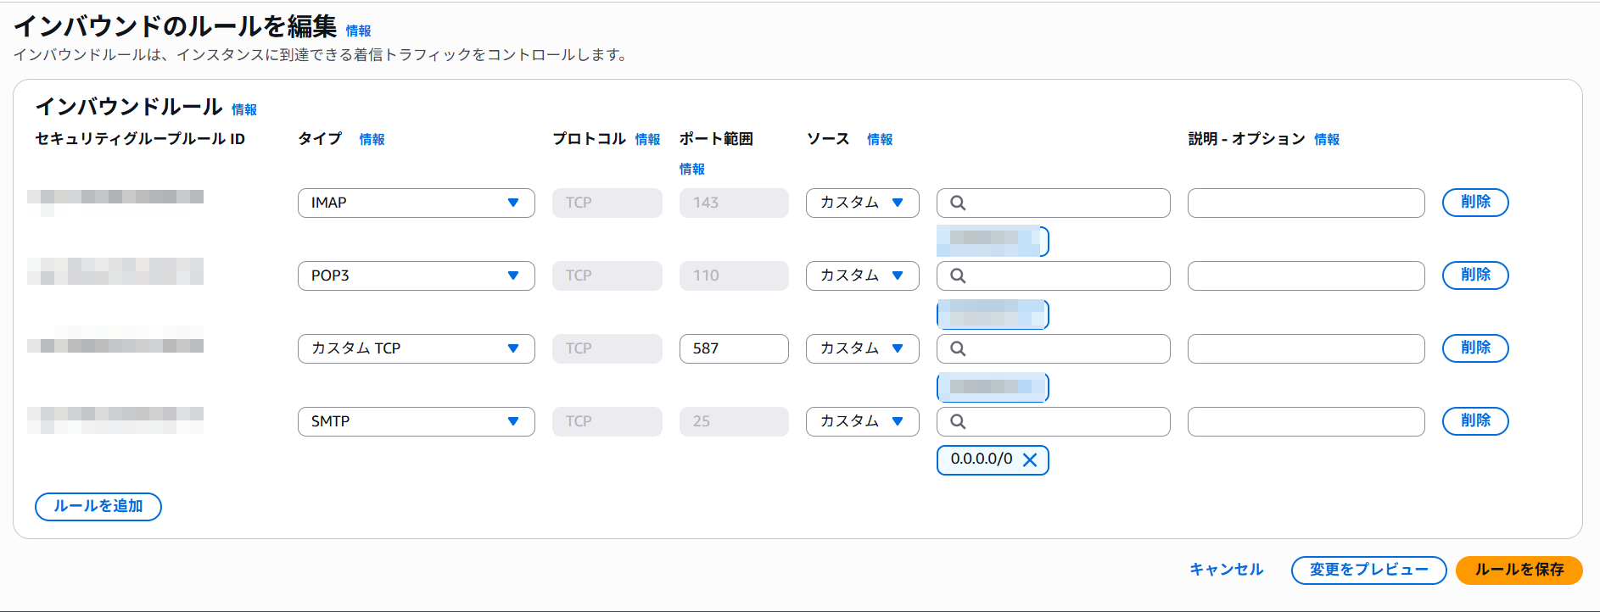Screen dimensions: 1600x612
Task: Open the IMAP type dropdown
Action: coord(416,203)
